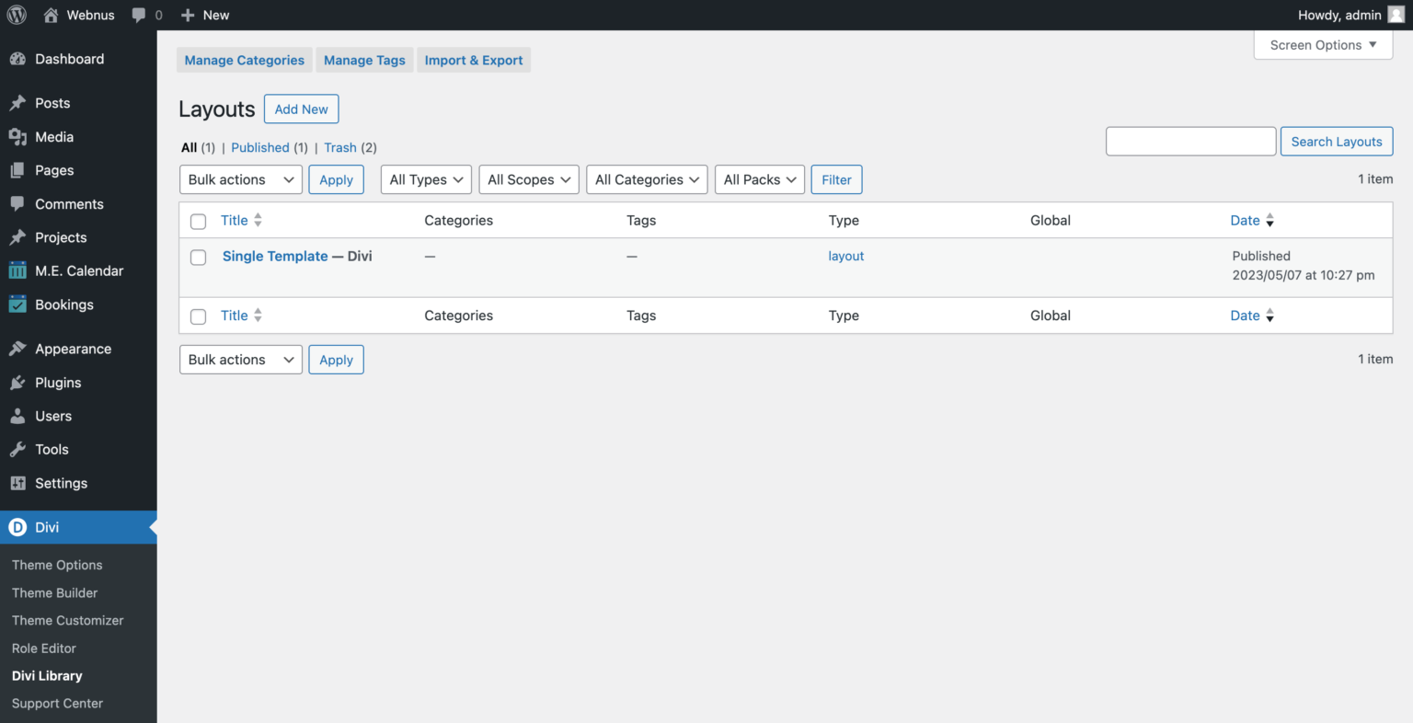This screenshot has width=1413, height=723.
Task: Select the M.E. Calendar icon
Action: click(x=20, y=270)
